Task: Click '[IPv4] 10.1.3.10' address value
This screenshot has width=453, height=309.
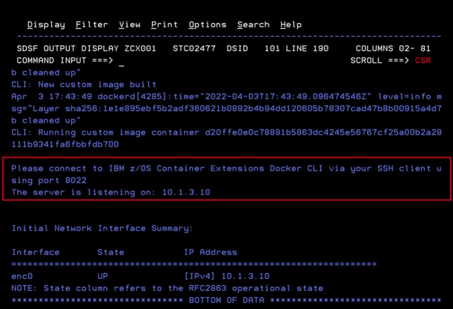Action: pyautogui.click(x=227, y=276)
